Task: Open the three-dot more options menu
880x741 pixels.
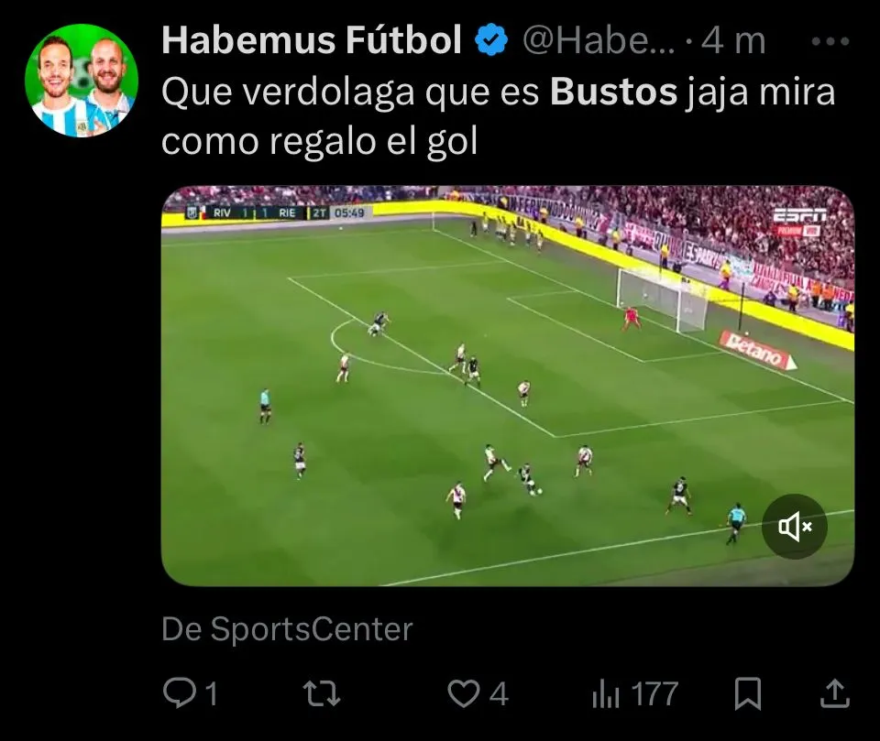Action: tap(830, 41)
